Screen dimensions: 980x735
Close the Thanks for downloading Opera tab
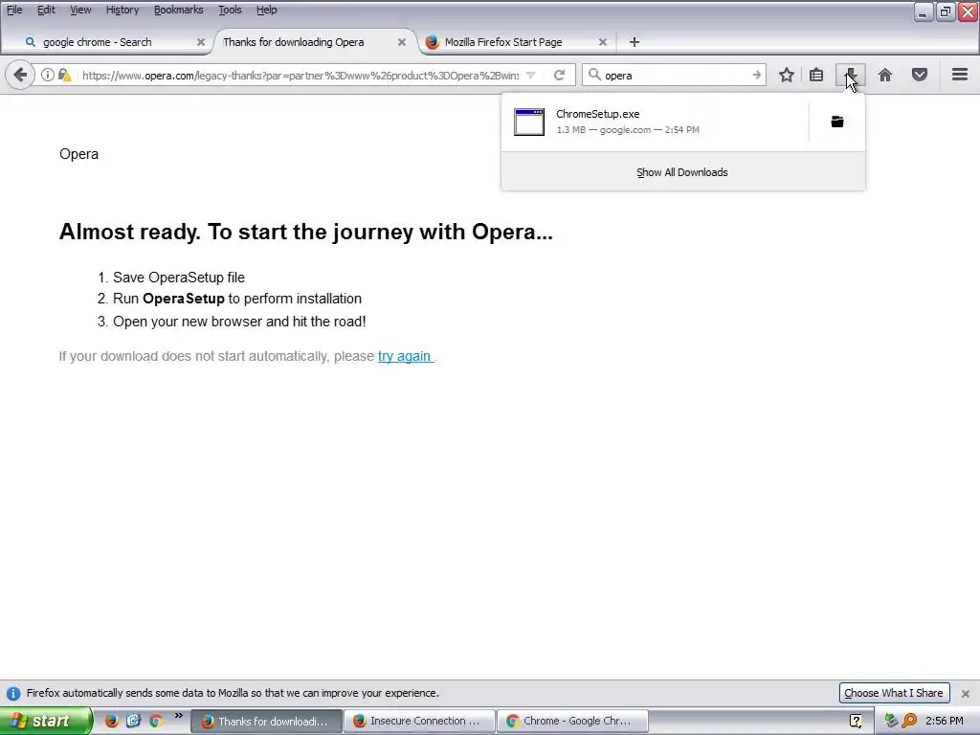click(x=402, y=42)
